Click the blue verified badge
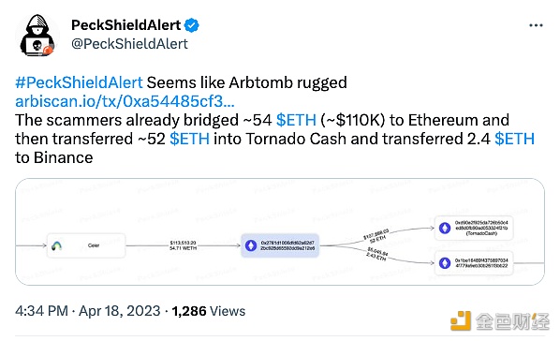Viewport: 560px width, 341px height. [x=192, y=25]
